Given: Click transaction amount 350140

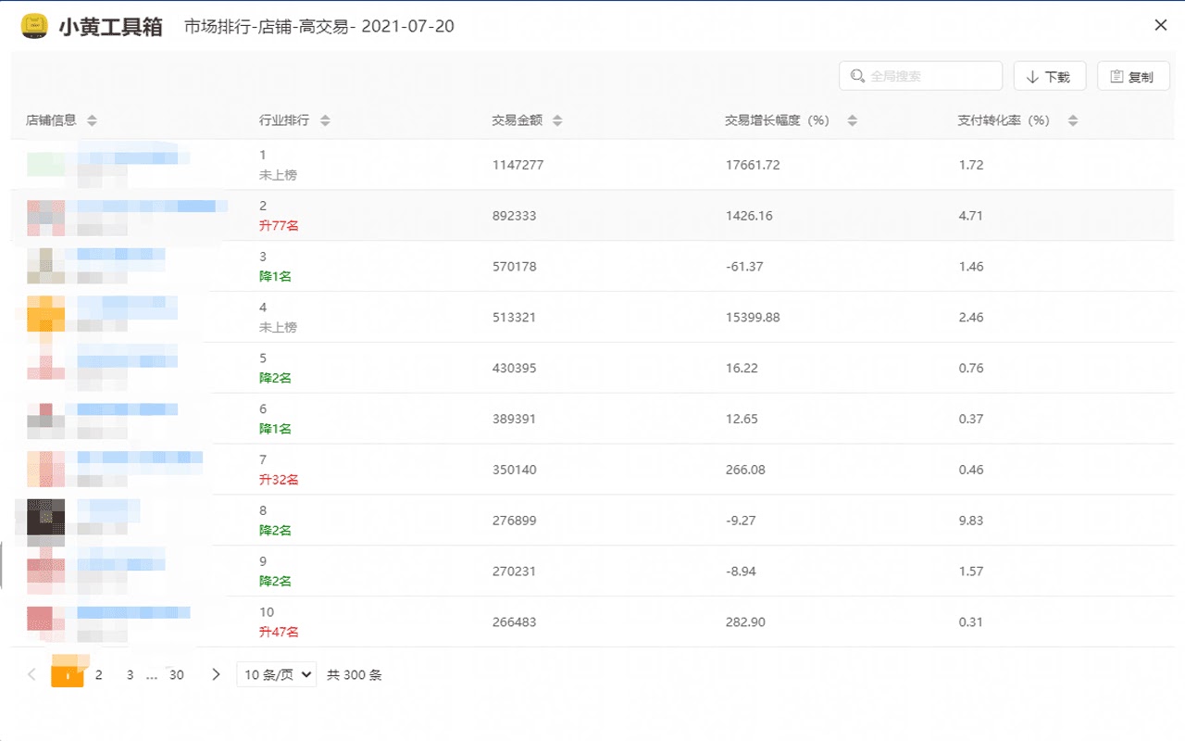Looking at the screenshot, I should [514, 471].
